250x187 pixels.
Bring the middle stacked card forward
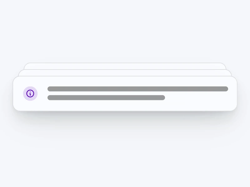pos(125,73)
